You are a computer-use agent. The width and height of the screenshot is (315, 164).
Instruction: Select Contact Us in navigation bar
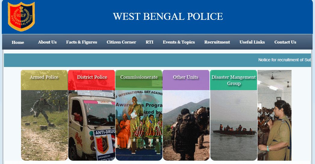pos(285,42)
